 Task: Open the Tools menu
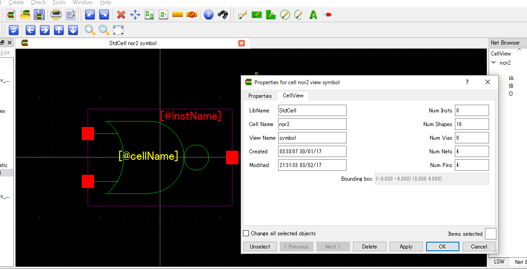(59, 2)
